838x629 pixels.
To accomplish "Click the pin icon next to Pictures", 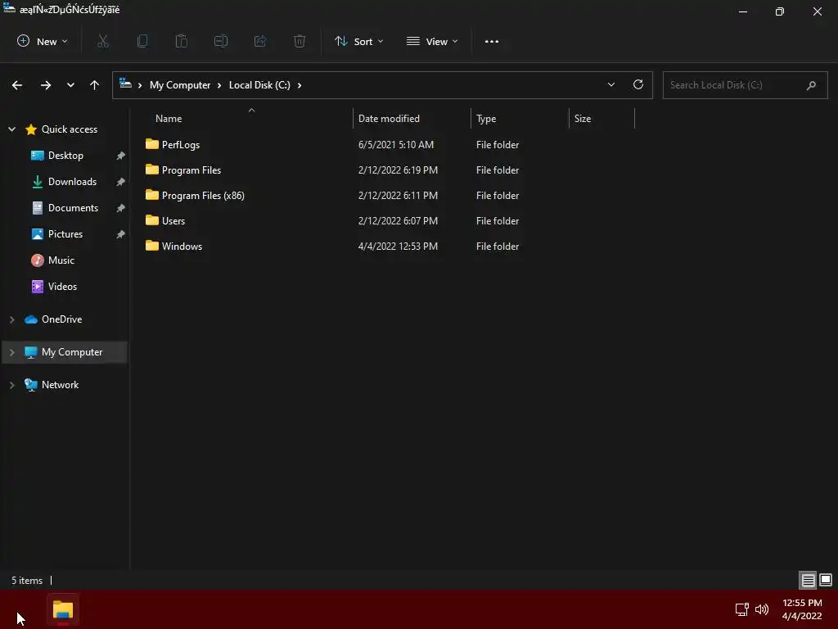I will [121, 234].
